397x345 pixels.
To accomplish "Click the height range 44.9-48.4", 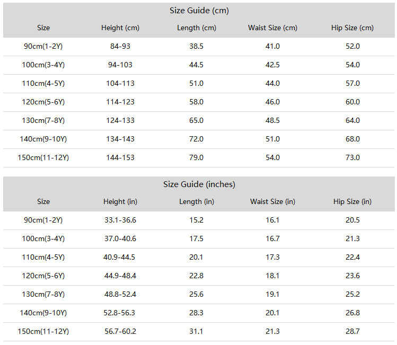I will [x=120, y=276].
